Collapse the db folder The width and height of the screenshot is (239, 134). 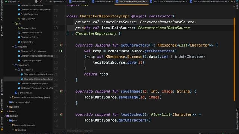click(13, 23)
